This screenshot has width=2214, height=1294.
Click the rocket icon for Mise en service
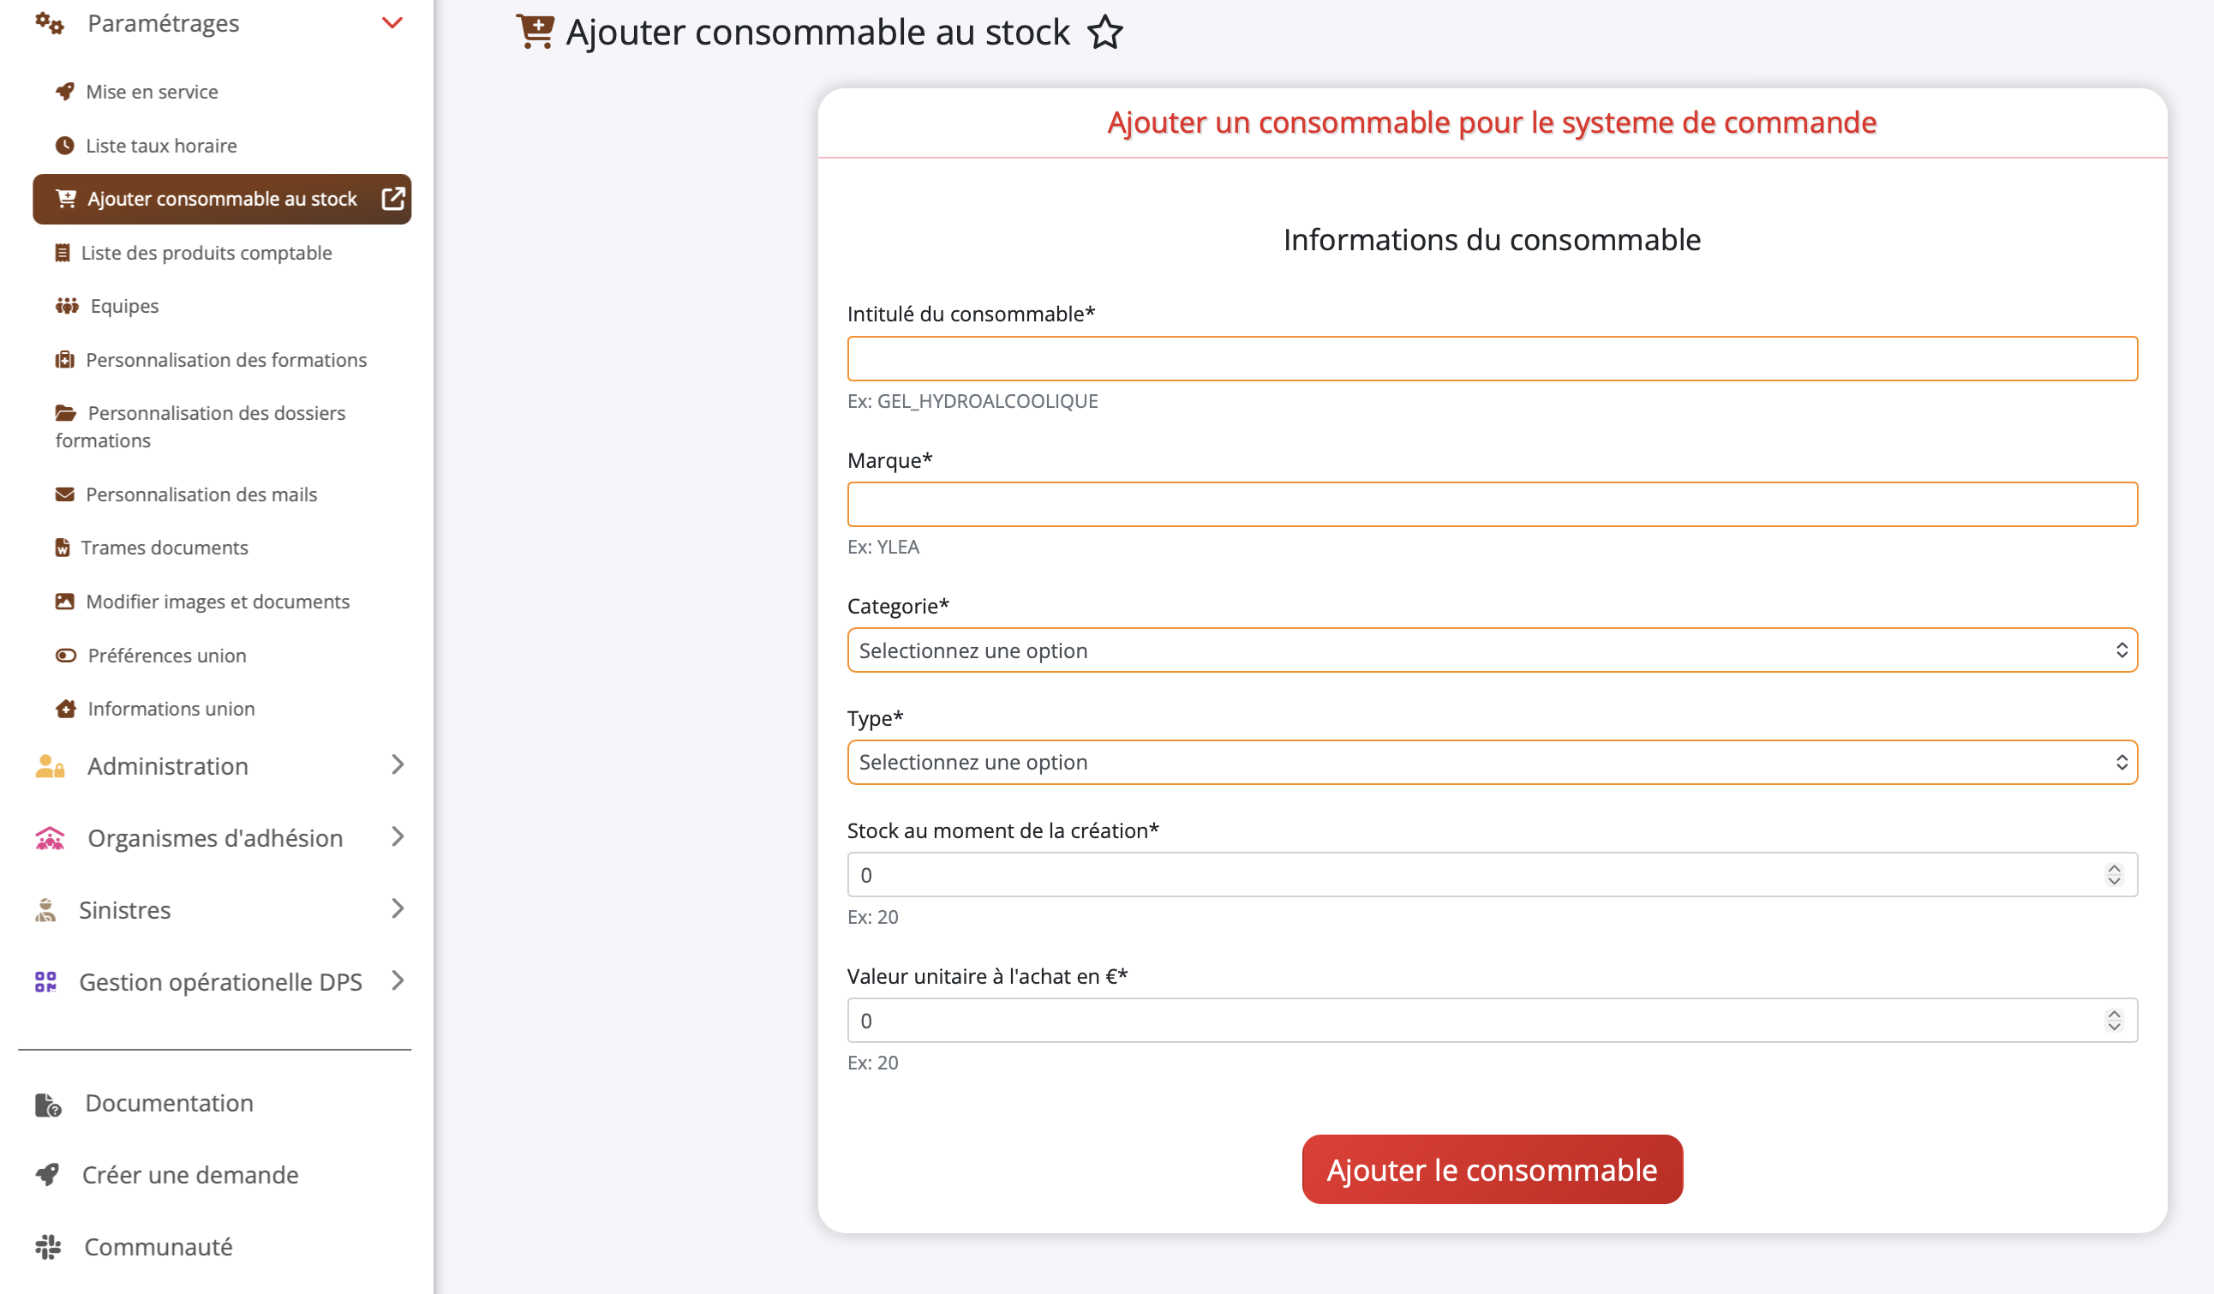65,92
